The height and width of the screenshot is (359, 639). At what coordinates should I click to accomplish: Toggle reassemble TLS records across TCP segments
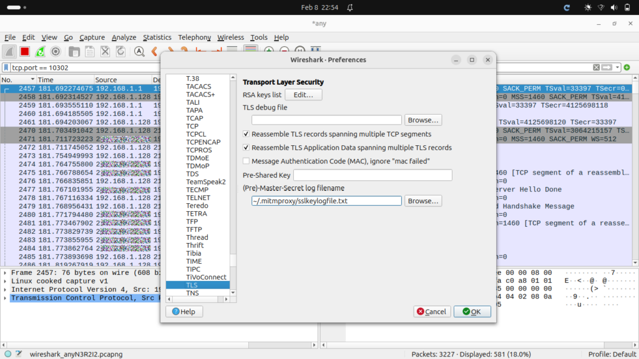coord(246,134)
